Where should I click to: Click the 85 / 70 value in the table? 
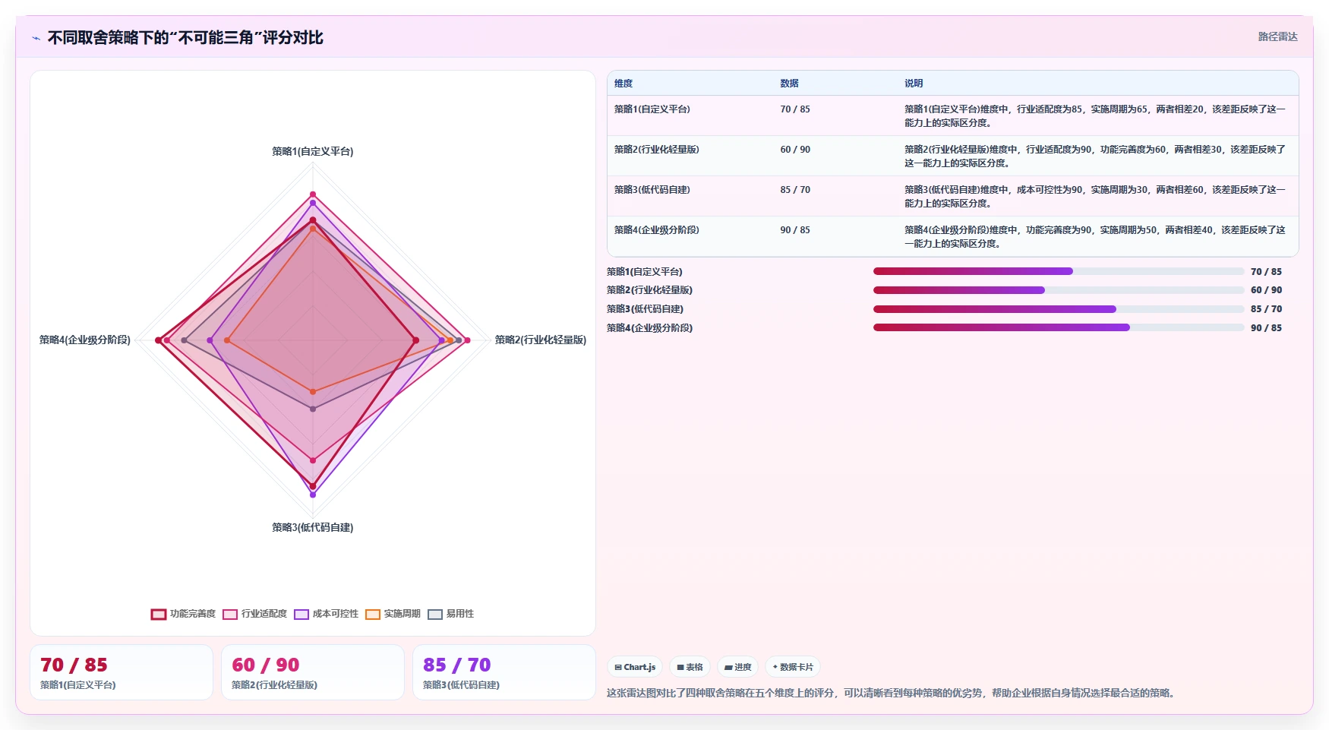[x=795, y=190]
